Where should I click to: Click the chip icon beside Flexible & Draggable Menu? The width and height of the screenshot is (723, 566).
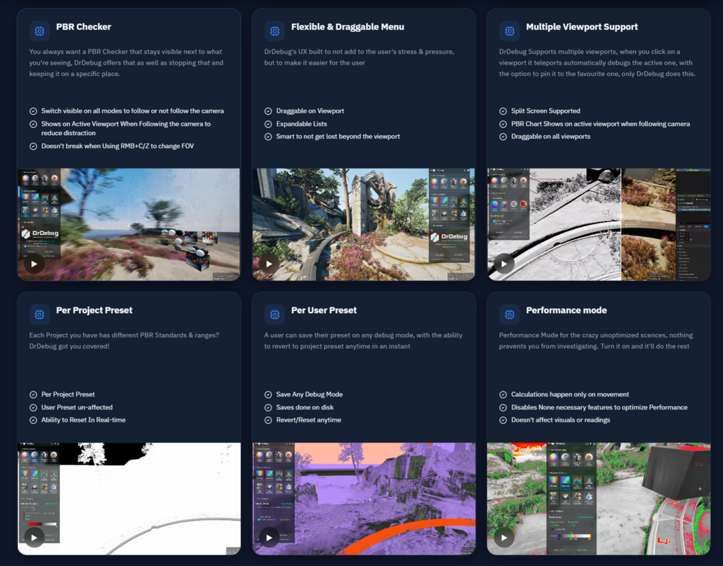coord(275,31)
